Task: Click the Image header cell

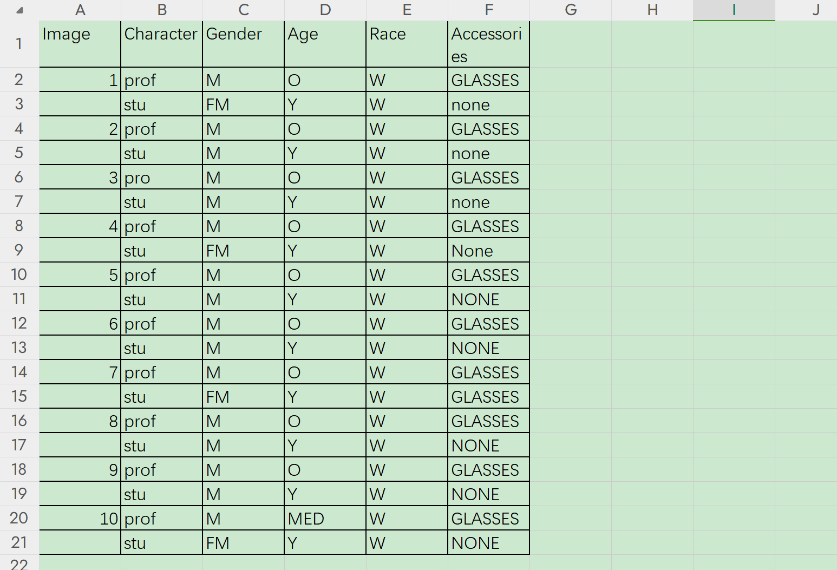Action: coord(80,44)
